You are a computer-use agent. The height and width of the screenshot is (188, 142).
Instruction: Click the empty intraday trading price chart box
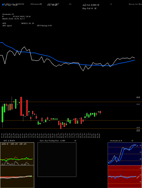(x=57, y=160)
